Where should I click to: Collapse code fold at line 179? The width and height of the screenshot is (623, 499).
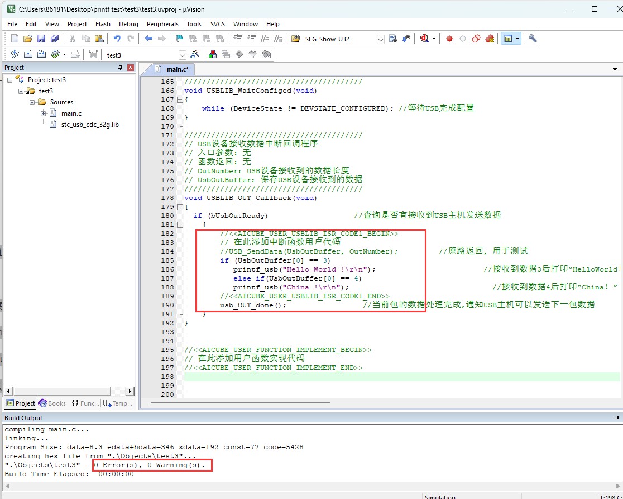click(180, 207)
